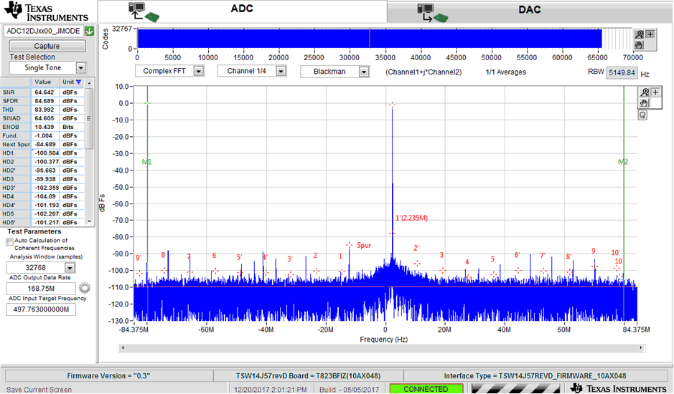Click the green CONNECTED status indicator
Viewport: 674px width, 394px height.
point(426,389)
